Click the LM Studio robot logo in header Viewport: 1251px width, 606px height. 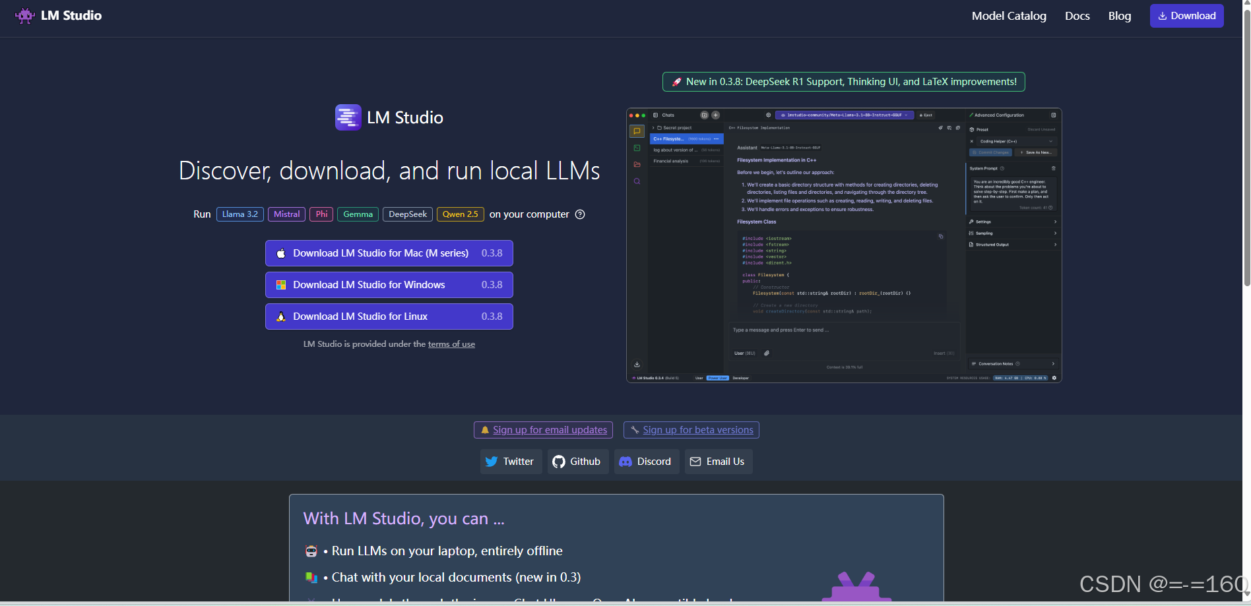[x=25, y=16]
